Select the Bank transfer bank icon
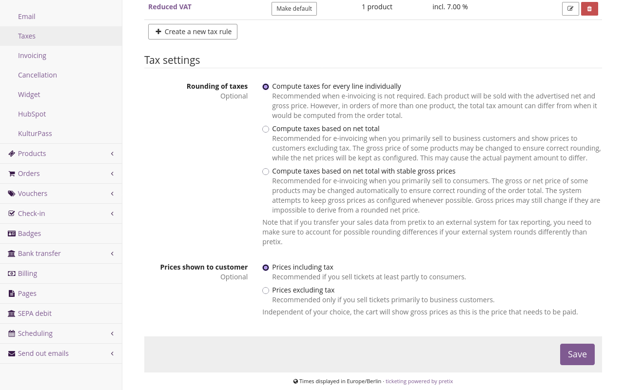The image size is (624, 390). point(11,253)
